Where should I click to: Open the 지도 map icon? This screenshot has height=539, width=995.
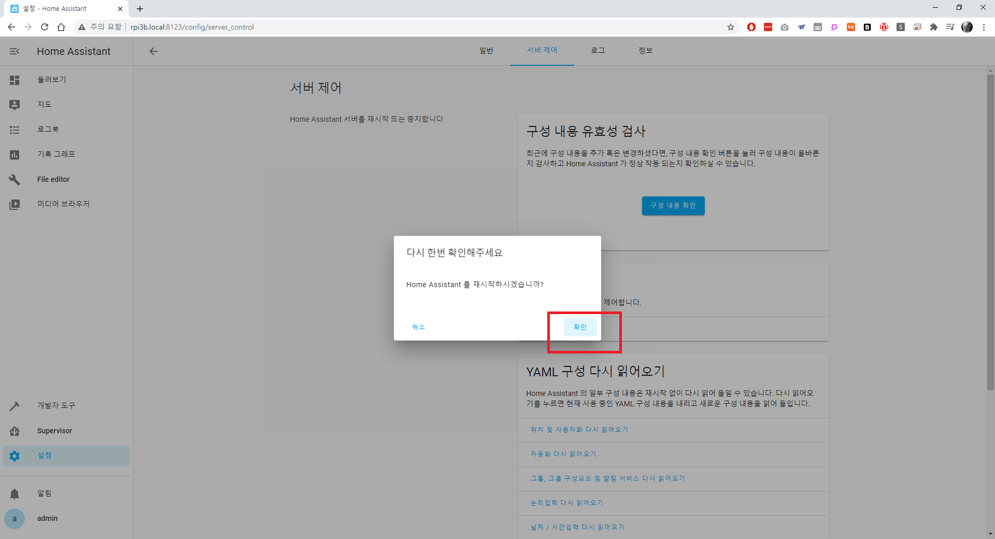click(x=15, y=105)
